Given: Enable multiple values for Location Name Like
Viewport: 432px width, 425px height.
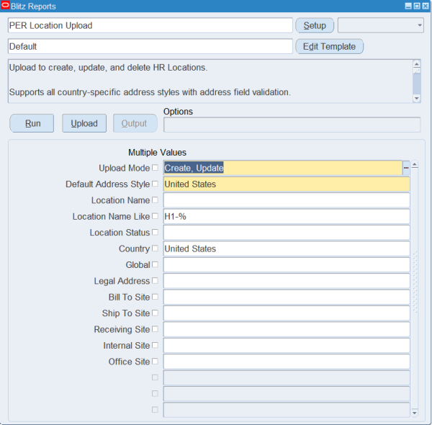Looking at the screenshot, I should (x=155, y=216).
